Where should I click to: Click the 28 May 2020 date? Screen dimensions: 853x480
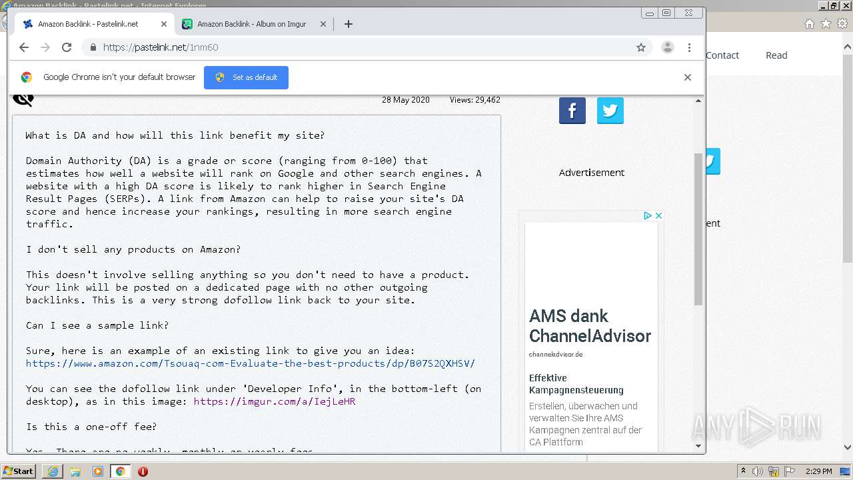point(405,100)
